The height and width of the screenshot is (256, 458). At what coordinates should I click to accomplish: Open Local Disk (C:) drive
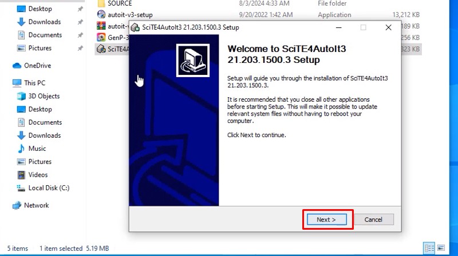click(x=49, y=188)
